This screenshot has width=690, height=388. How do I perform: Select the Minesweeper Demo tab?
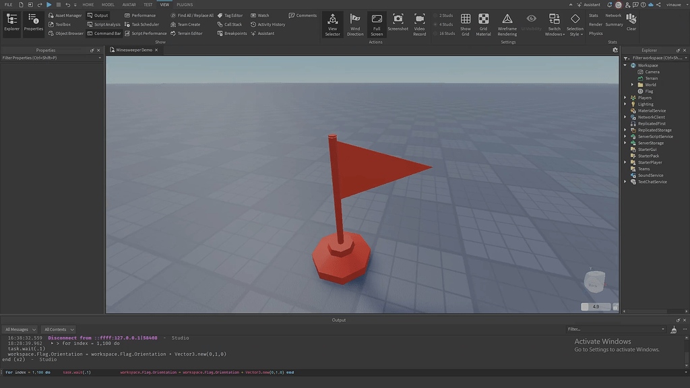click(134, 49)
